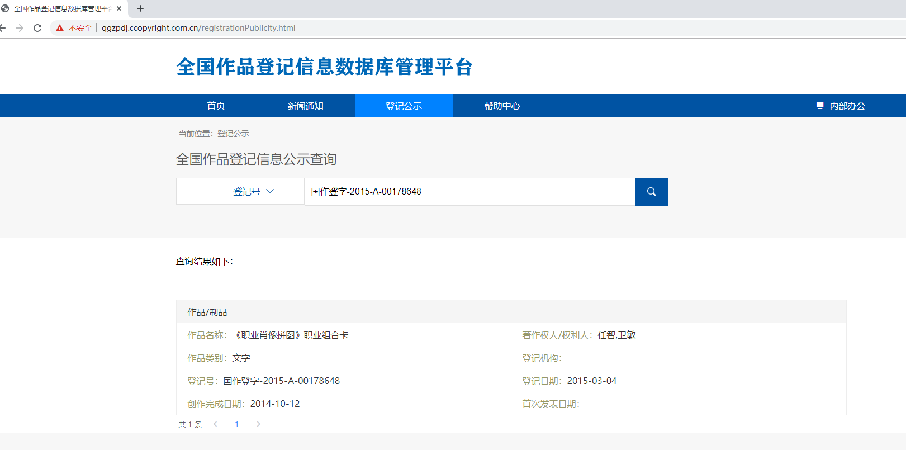Go to previous results page arrow
The width and height of the screenshot is (906, 450).
[215, 424]
